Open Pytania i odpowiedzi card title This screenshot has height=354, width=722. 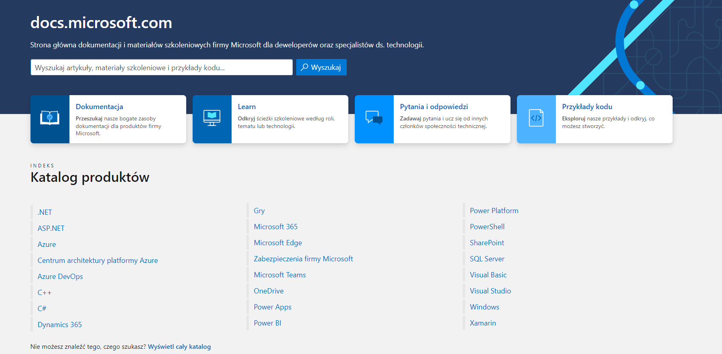[x=434, y=107]
